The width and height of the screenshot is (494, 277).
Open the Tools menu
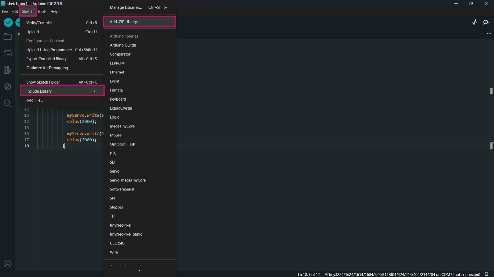[x=42, y=12]
